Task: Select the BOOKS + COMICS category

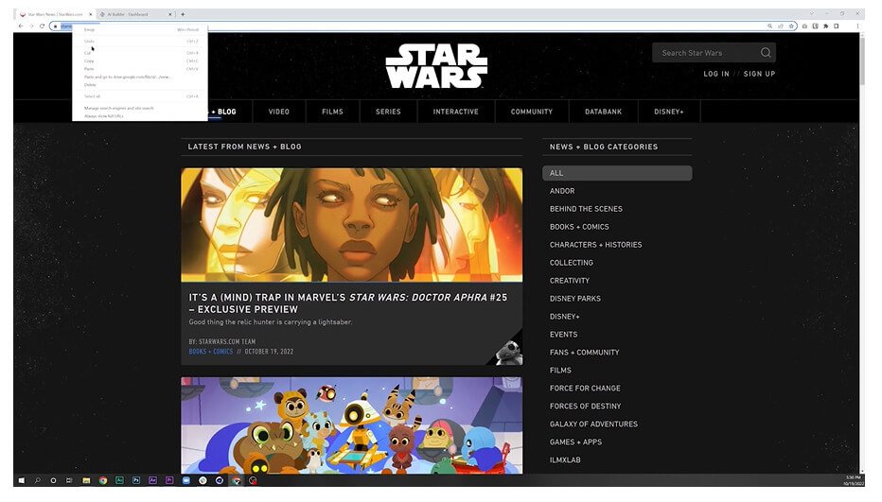Action: coord(579,227)
